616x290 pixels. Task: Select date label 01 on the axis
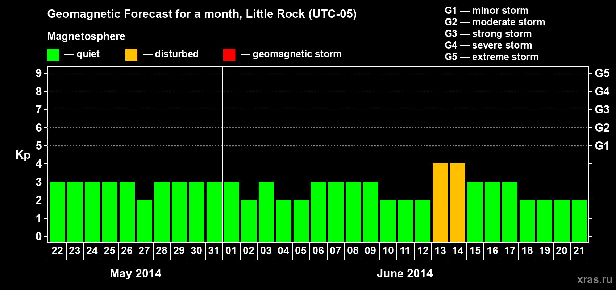point(231,250)
